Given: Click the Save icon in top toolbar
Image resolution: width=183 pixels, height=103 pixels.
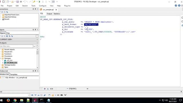Looking at the screenshot, I should tap(17, 2).
